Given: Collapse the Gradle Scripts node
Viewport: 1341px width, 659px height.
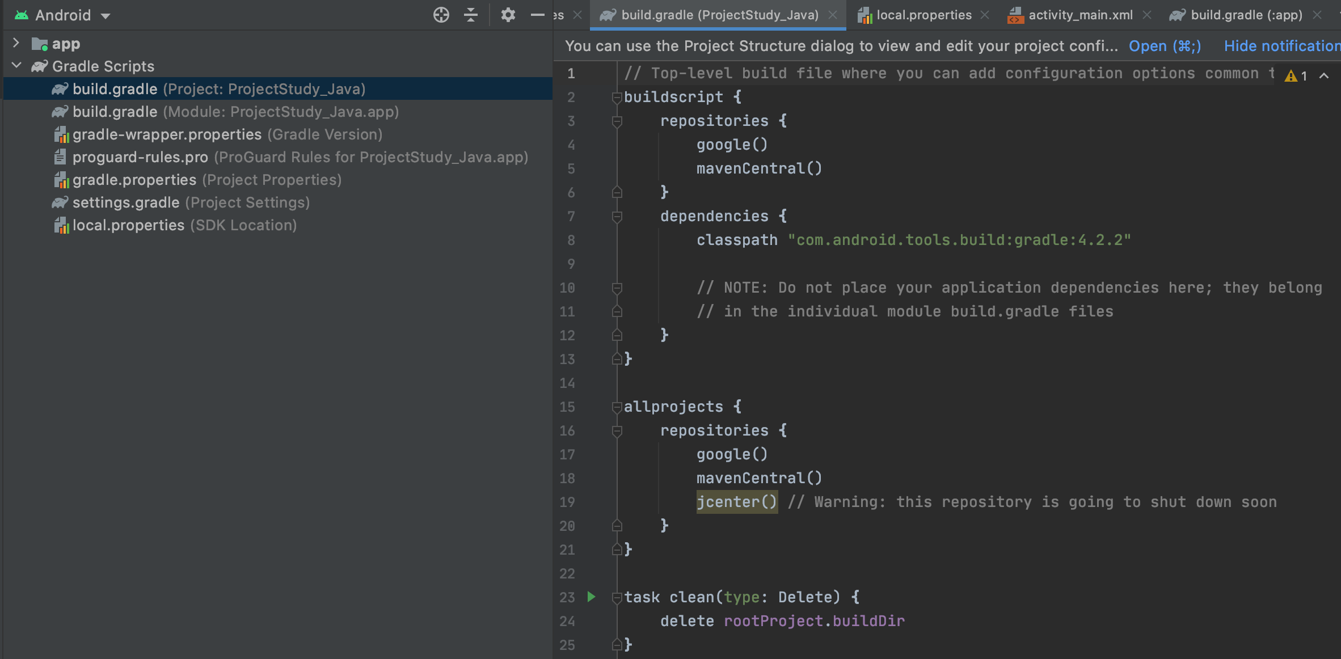Looking at the screenshot, I should 16,66.
